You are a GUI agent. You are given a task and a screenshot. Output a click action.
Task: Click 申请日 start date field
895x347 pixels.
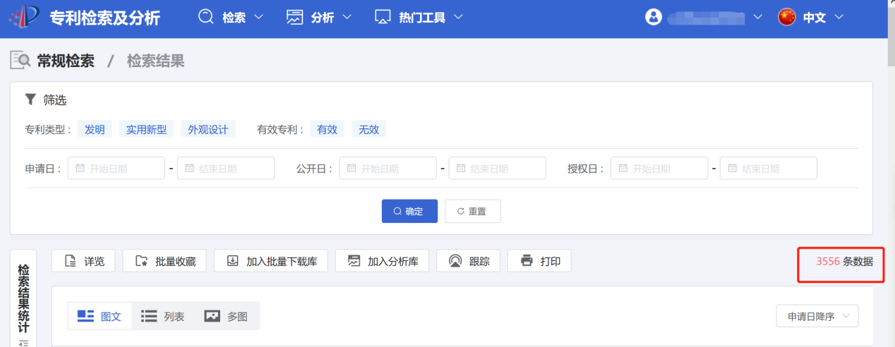[116, 169]
